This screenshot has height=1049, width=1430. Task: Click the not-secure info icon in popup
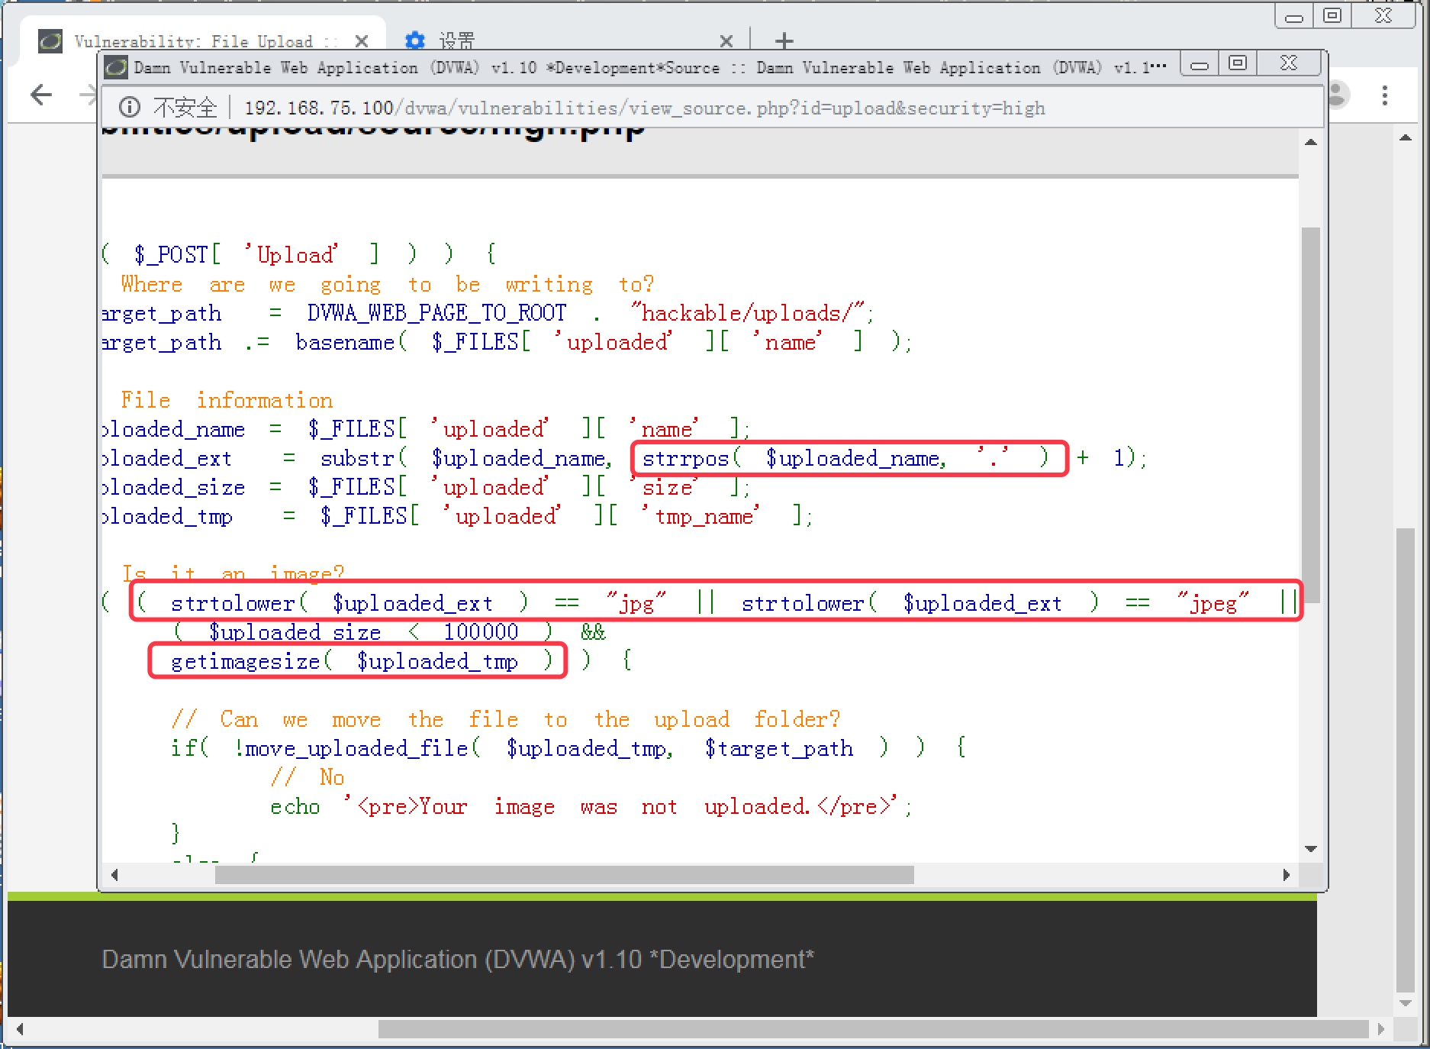click(x=130, y=108)
